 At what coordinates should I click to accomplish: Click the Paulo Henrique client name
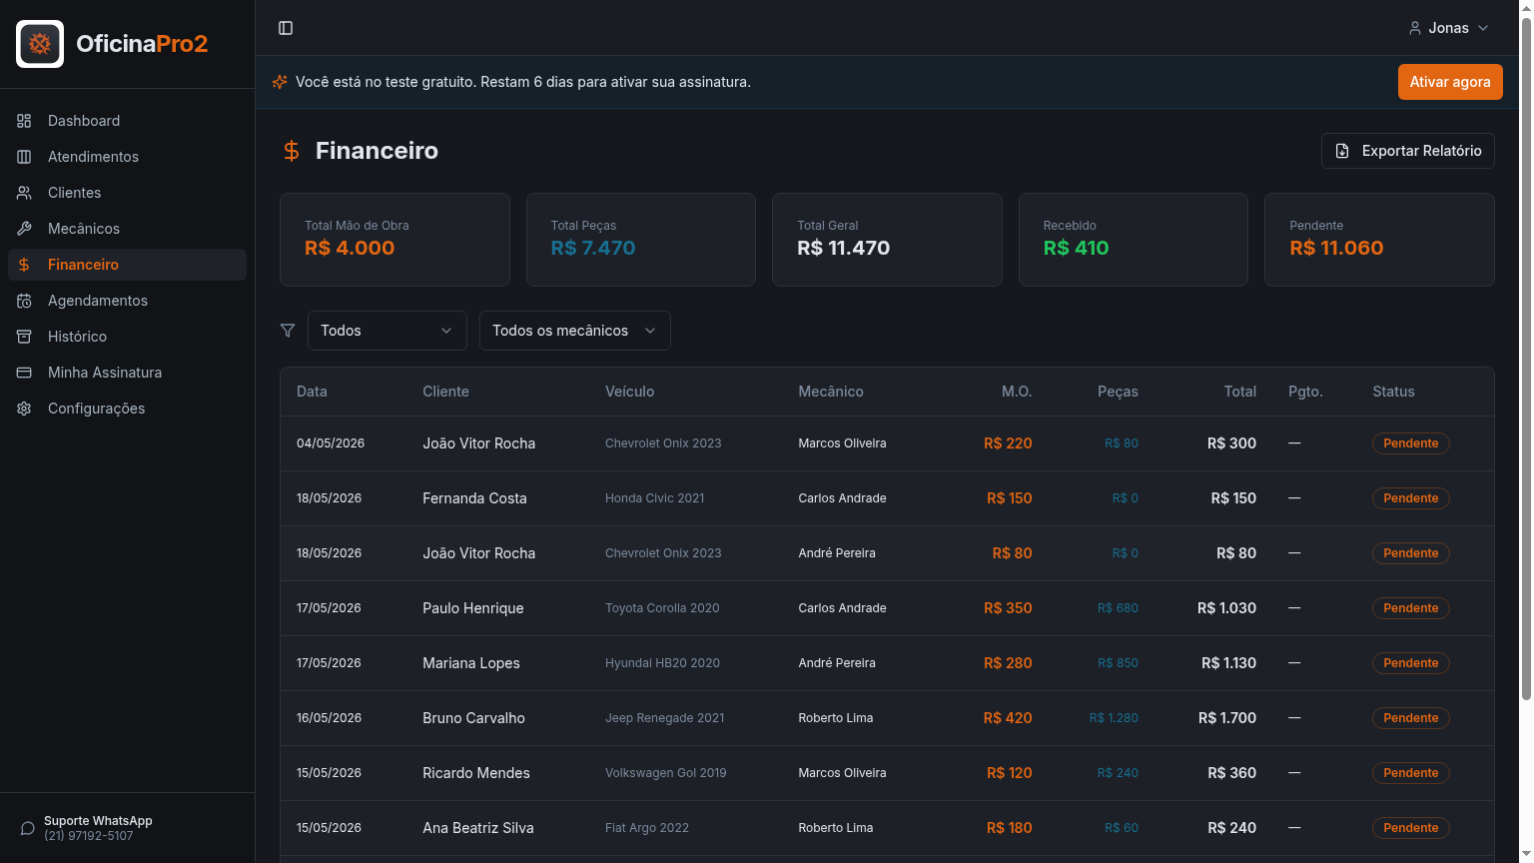coord(473,608)
